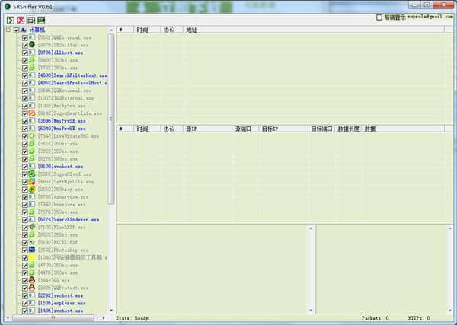Click the EXCEL.EXE process icon
Screen dimensions: 457x325
pyautogui.click(x=32, y=242)
